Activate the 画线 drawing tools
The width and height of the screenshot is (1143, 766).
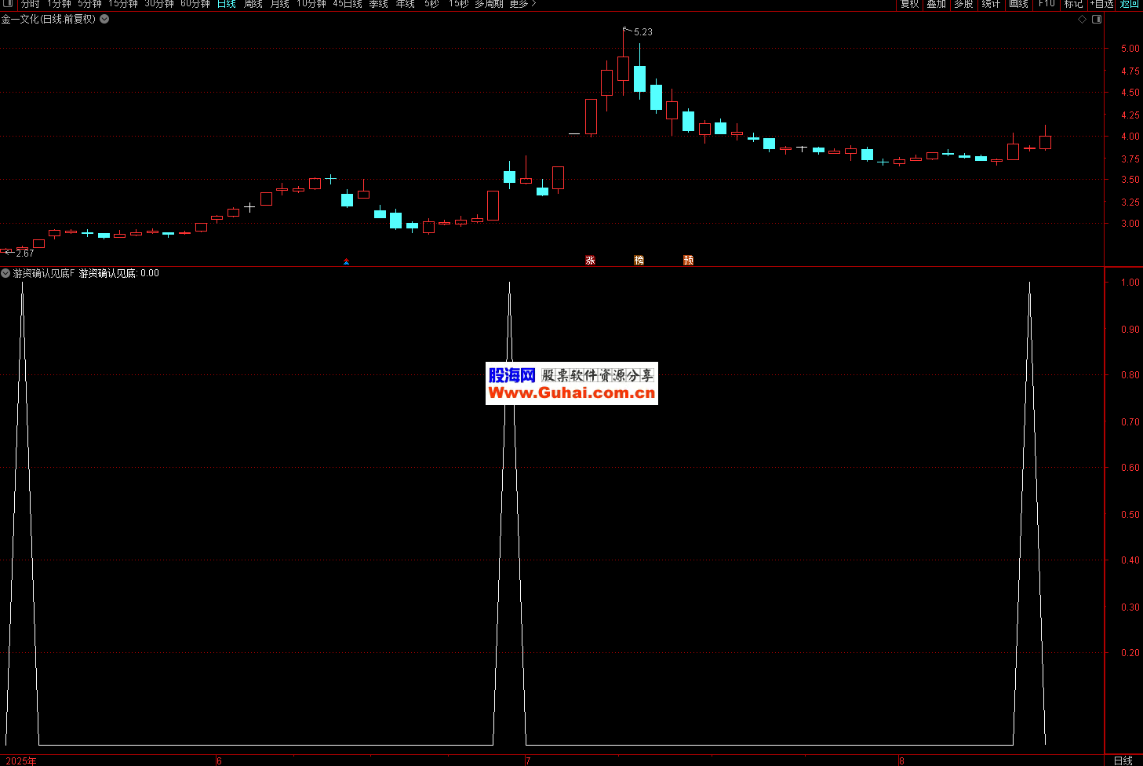[1018, 4]
